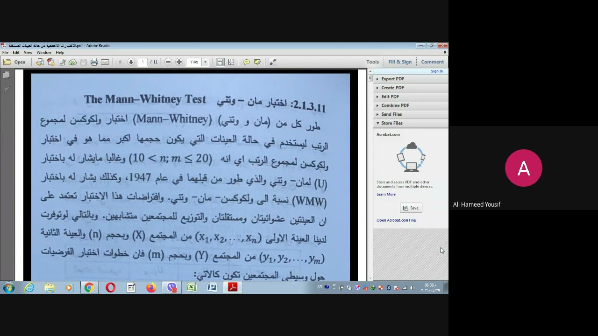Zoom in with the plus button
Viewport: 598px width, 336px height.
(x=179, y=62)
